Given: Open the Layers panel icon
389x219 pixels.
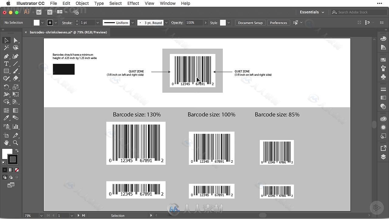Looking at the screenshot, I should pos(383,157).
